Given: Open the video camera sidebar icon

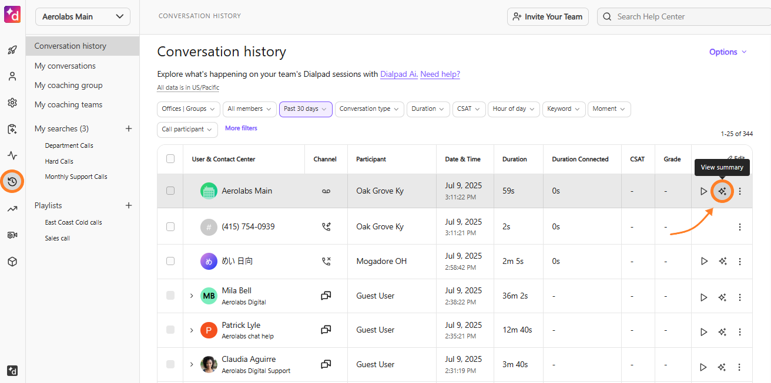Looking at the screenshot, I should point(12,235).
